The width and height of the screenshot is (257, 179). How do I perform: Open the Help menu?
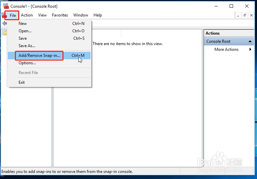pyautogui.click(x=98, y=15)
